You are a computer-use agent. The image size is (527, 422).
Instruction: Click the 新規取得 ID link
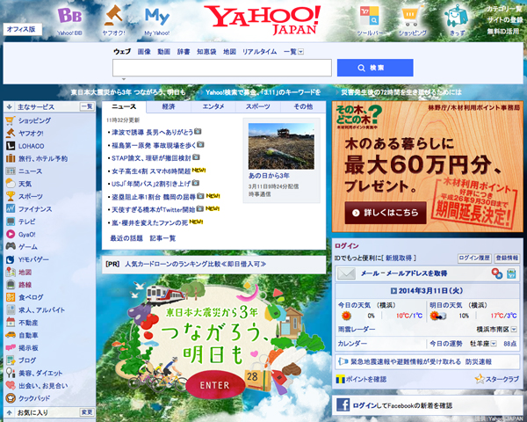coord(399,258)
